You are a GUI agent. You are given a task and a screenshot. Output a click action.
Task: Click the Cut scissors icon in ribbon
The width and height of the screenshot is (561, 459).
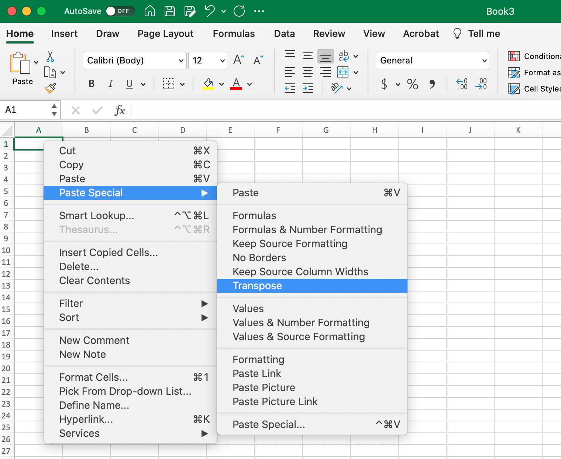(50, 56)
